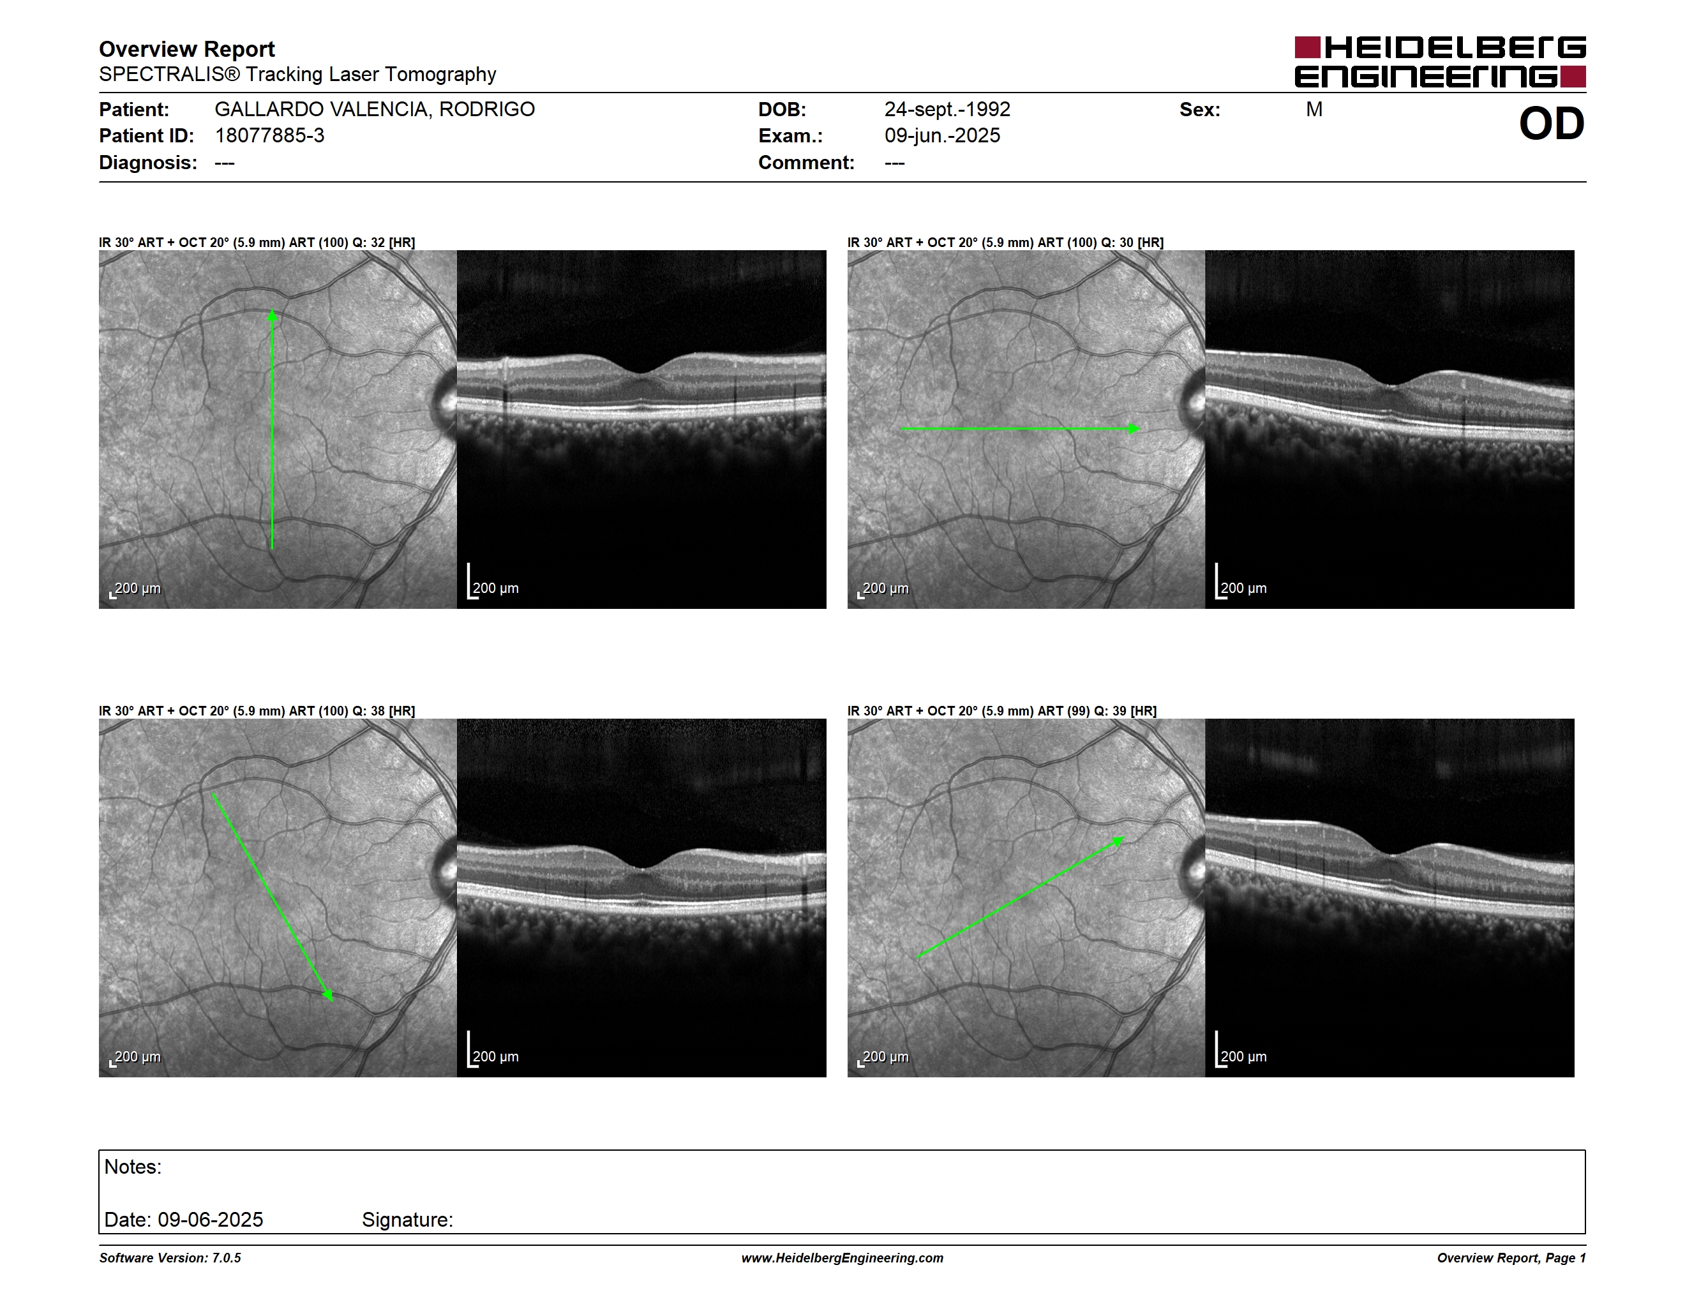
Task: Click DOB value '24-sept.-1992'
Action: [x=947, y=110]
